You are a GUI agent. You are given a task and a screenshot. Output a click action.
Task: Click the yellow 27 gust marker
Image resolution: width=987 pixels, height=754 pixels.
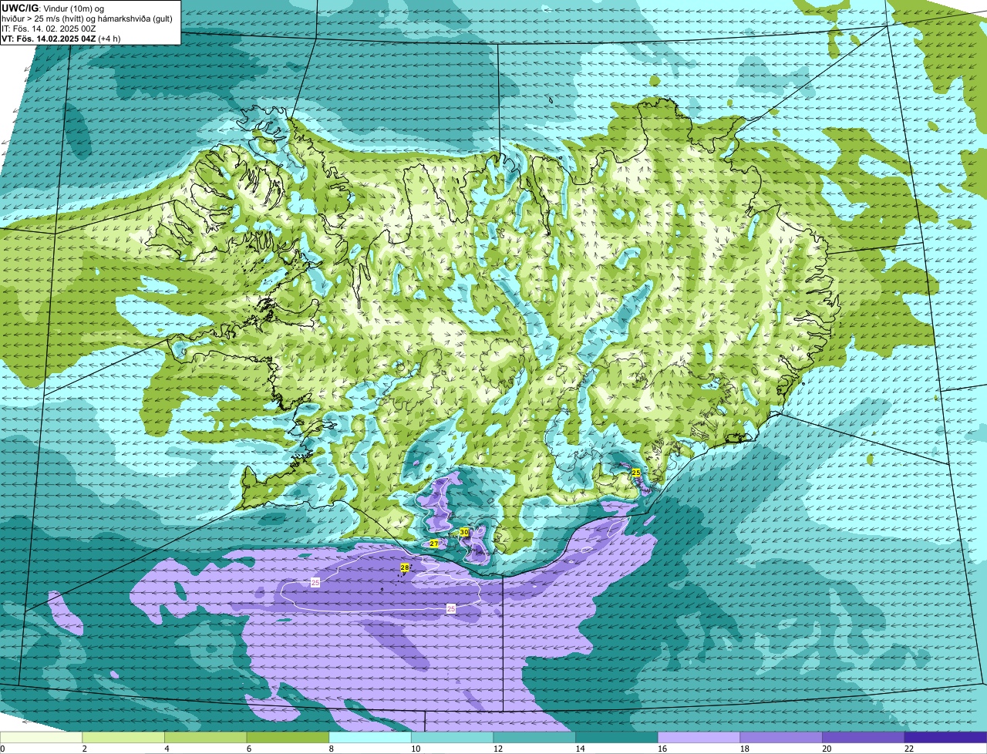tap(434, 544)
